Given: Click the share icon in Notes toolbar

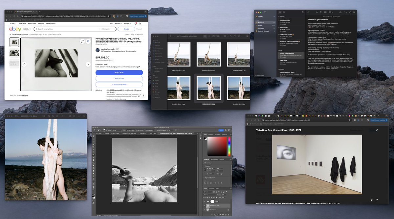Looking at the screenshot, I should (x=350, y=12).
